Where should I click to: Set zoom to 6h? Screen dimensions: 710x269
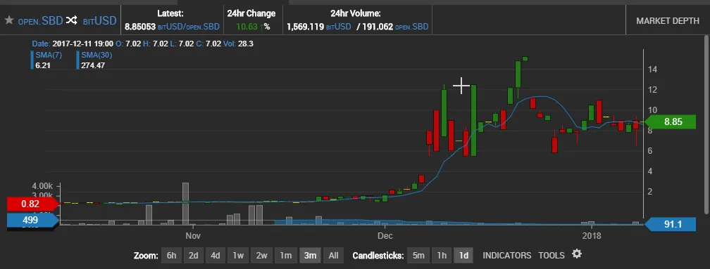click(x=171, y=256)
